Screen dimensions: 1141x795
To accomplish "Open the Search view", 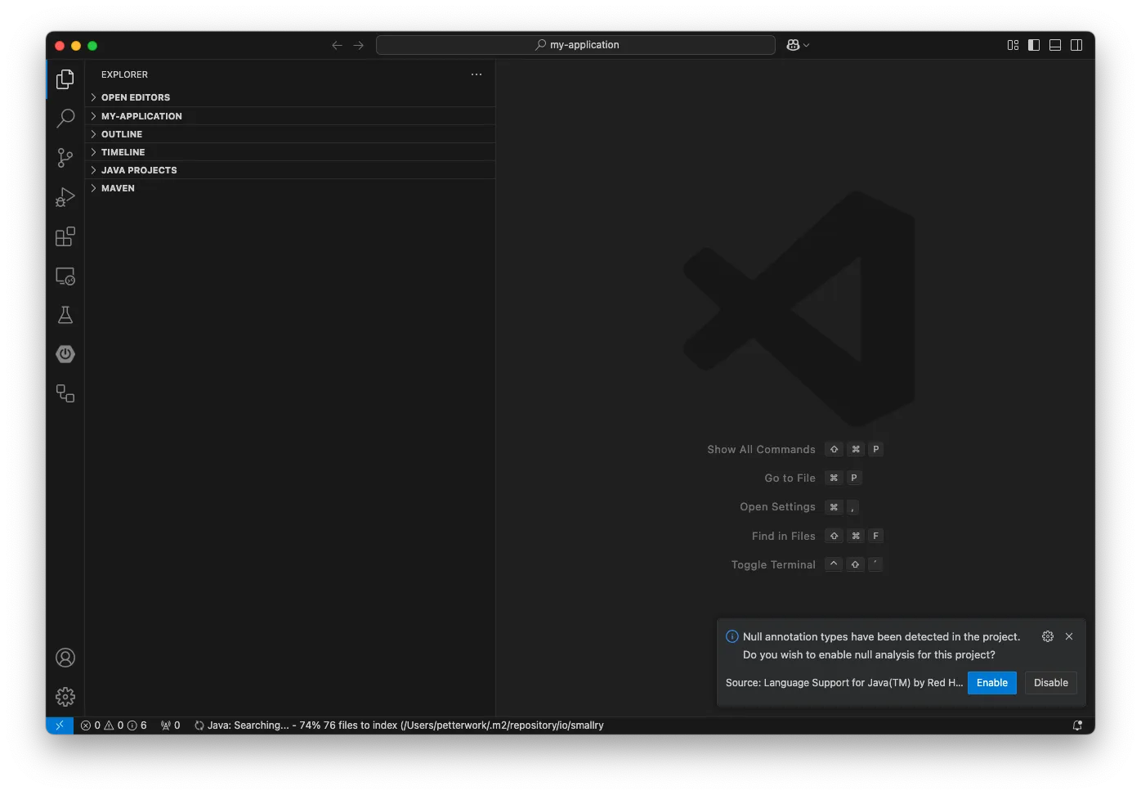I will [x=65, y=118].
